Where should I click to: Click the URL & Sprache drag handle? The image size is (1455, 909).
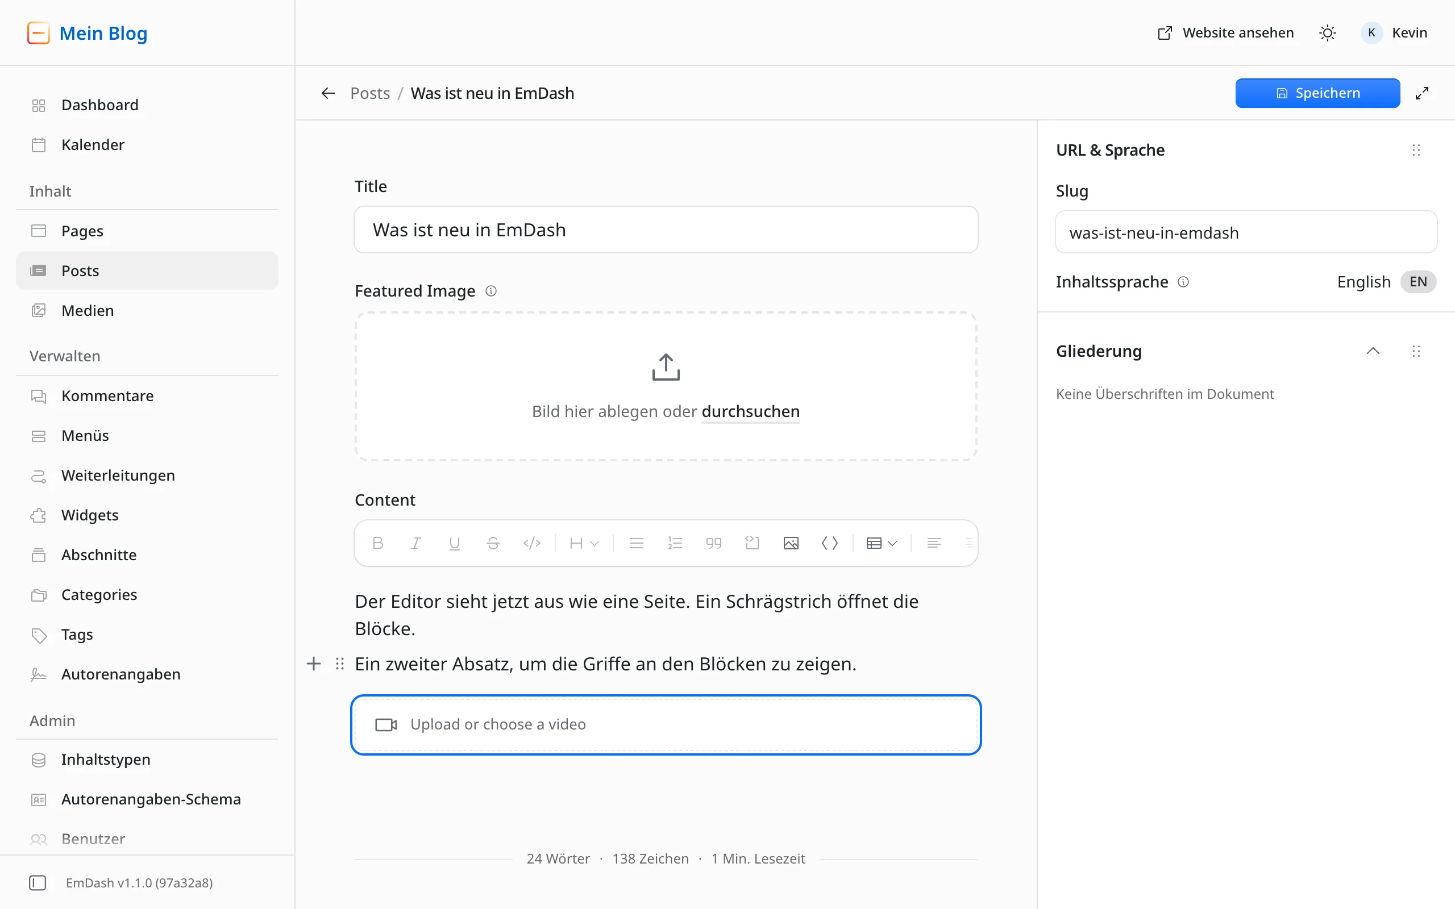1416,149
